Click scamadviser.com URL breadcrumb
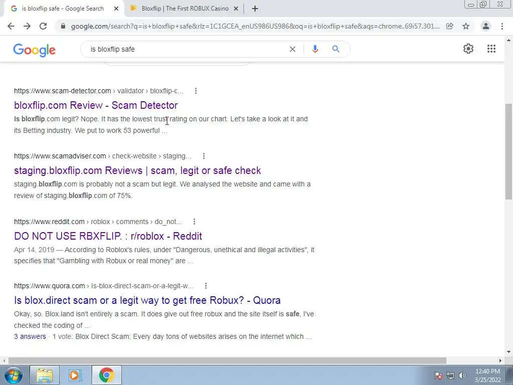 102,156
